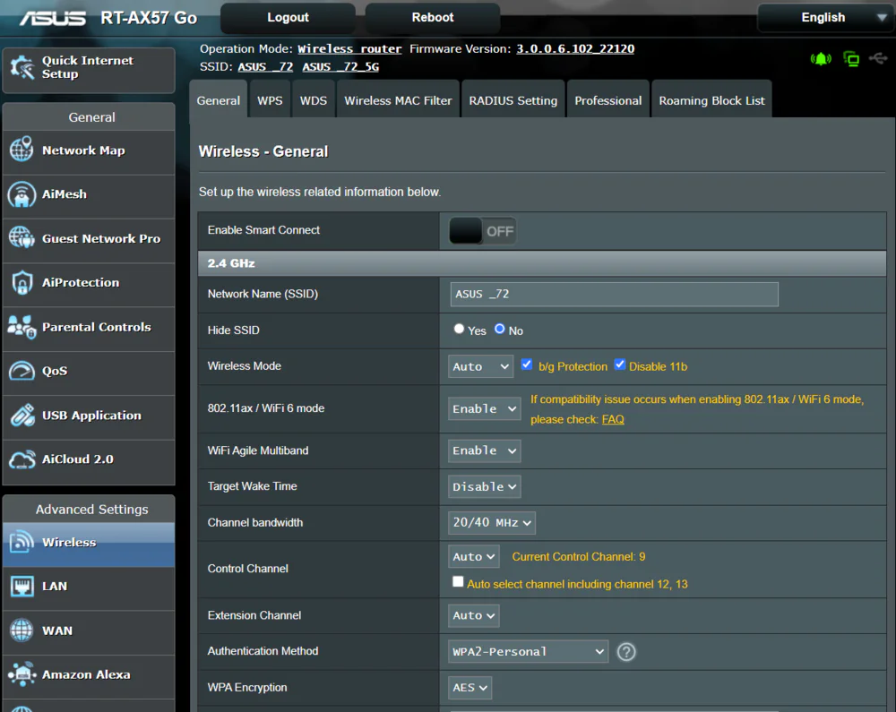896x712 pixels.
Task: Click the WAN globe icon
Action: pyautogui.click(x=22, y=631)
